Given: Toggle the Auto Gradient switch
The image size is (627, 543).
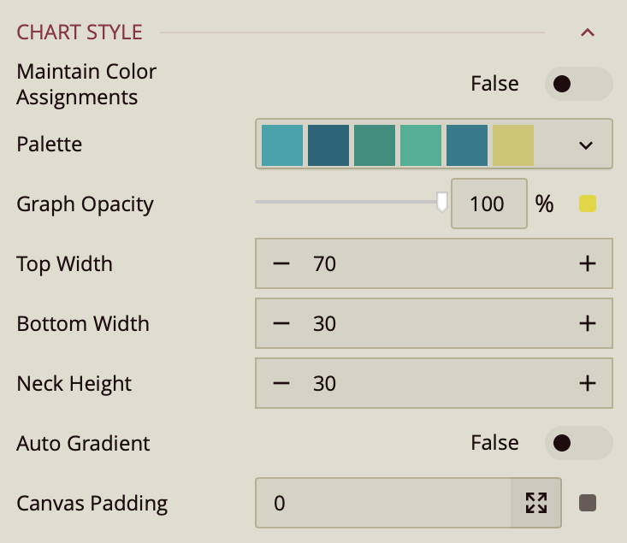Looking at the screenshot, I should tap(578, 443).
